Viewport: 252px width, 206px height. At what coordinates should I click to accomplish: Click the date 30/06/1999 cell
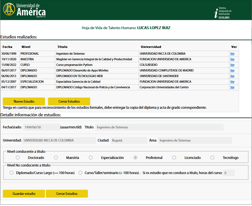(x=10, y=54)
